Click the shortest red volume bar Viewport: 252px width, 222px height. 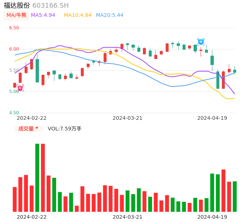[x=77, y=208]
